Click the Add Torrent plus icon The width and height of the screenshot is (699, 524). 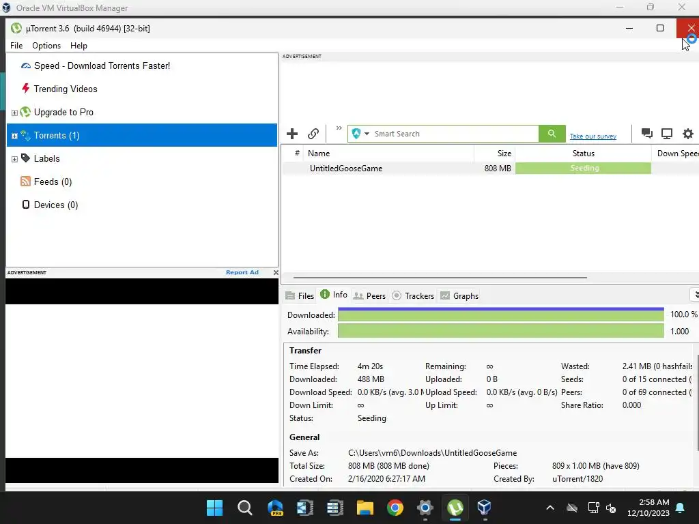[x=292, y=134]
